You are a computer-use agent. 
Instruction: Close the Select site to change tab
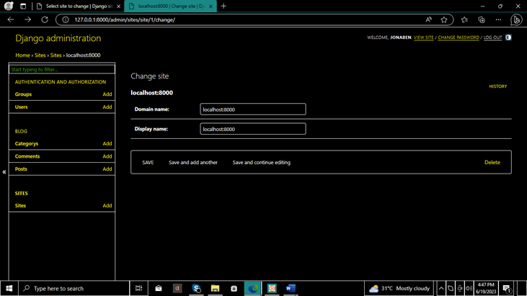[118, 6]
